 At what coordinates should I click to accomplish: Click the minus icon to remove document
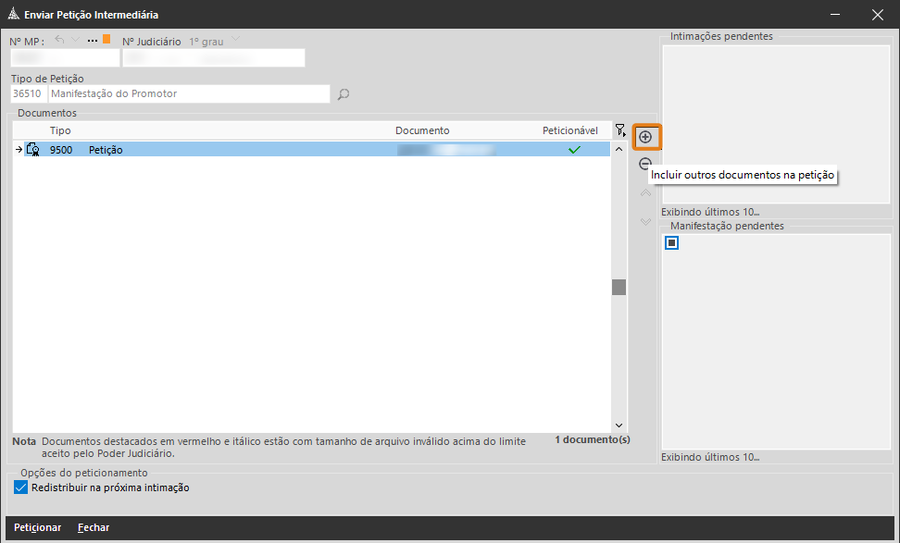click(x=645, y=164)
